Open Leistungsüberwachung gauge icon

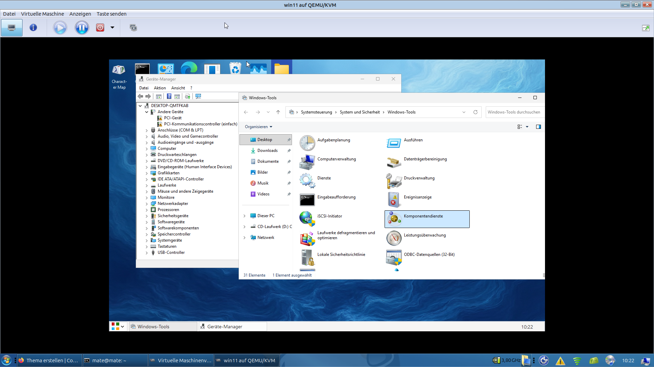(x=394, y=238)
